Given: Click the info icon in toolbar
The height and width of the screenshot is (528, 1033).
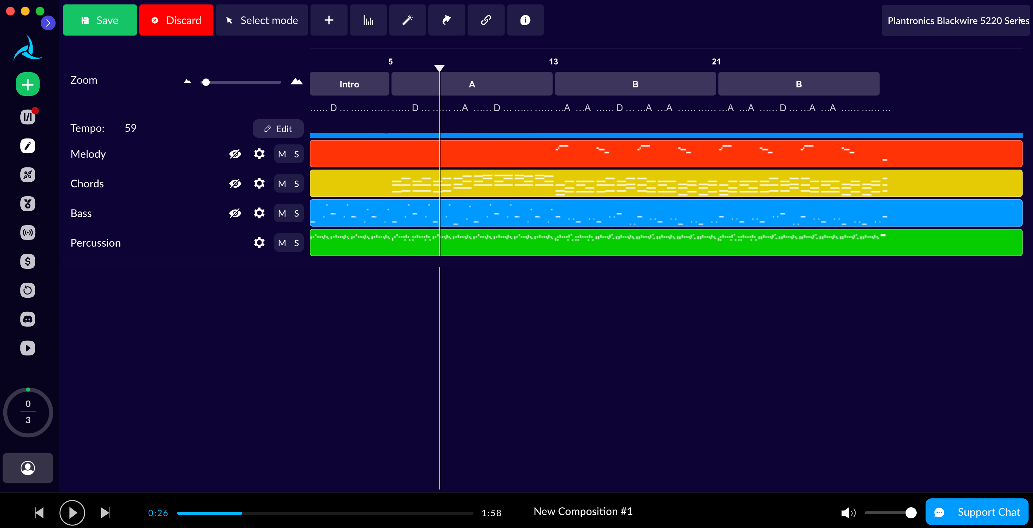Looking at the screenshot, I should coord(525,20).
